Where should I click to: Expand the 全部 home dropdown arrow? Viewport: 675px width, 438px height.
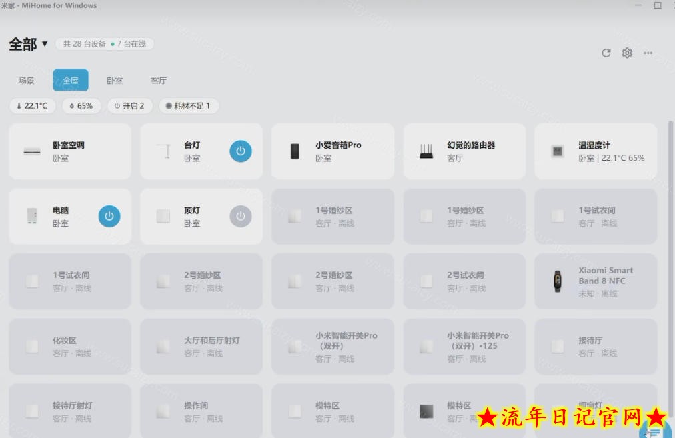pyautogui.click(x=45, y=44)
